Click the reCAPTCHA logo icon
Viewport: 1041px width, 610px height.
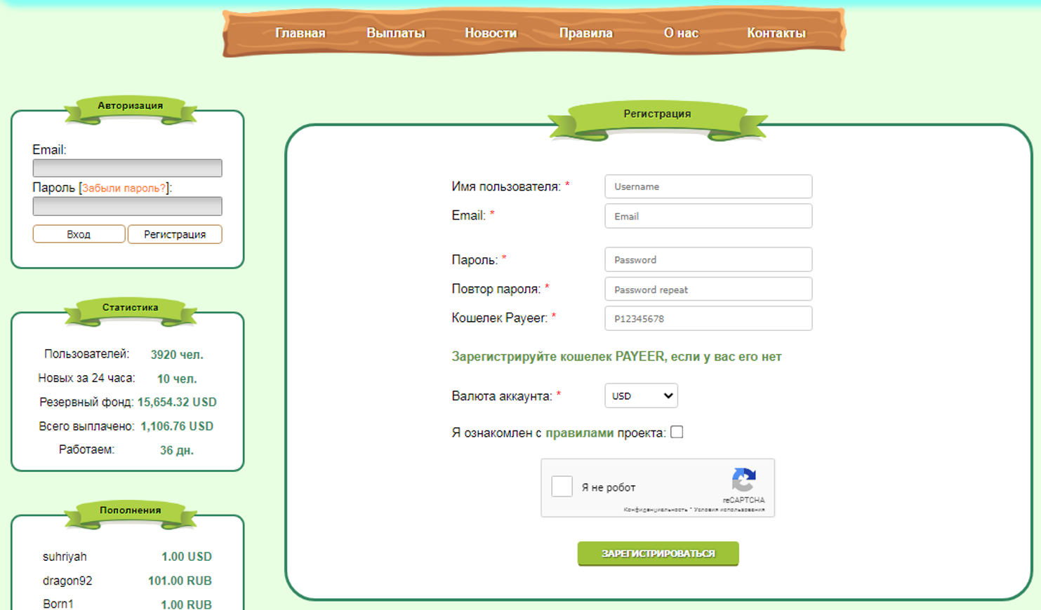click(x=743, y=480)
